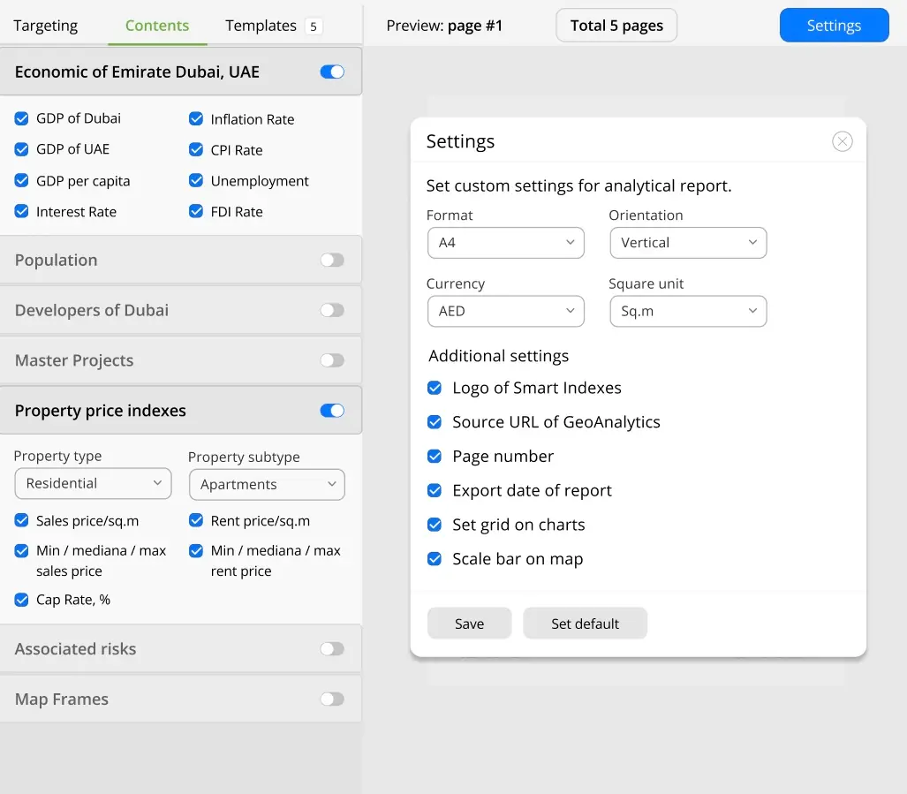This screenshot has width=907, height=794.
Task: Close the Settings dialog
Action: pyautogui.click(x=843, y=141)
